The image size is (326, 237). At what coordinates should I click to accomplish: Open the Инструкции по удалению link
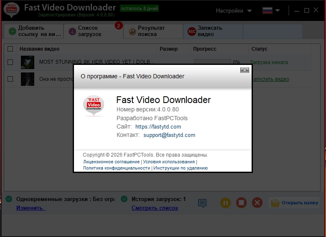pyautogui.click(x=181, y=168)
